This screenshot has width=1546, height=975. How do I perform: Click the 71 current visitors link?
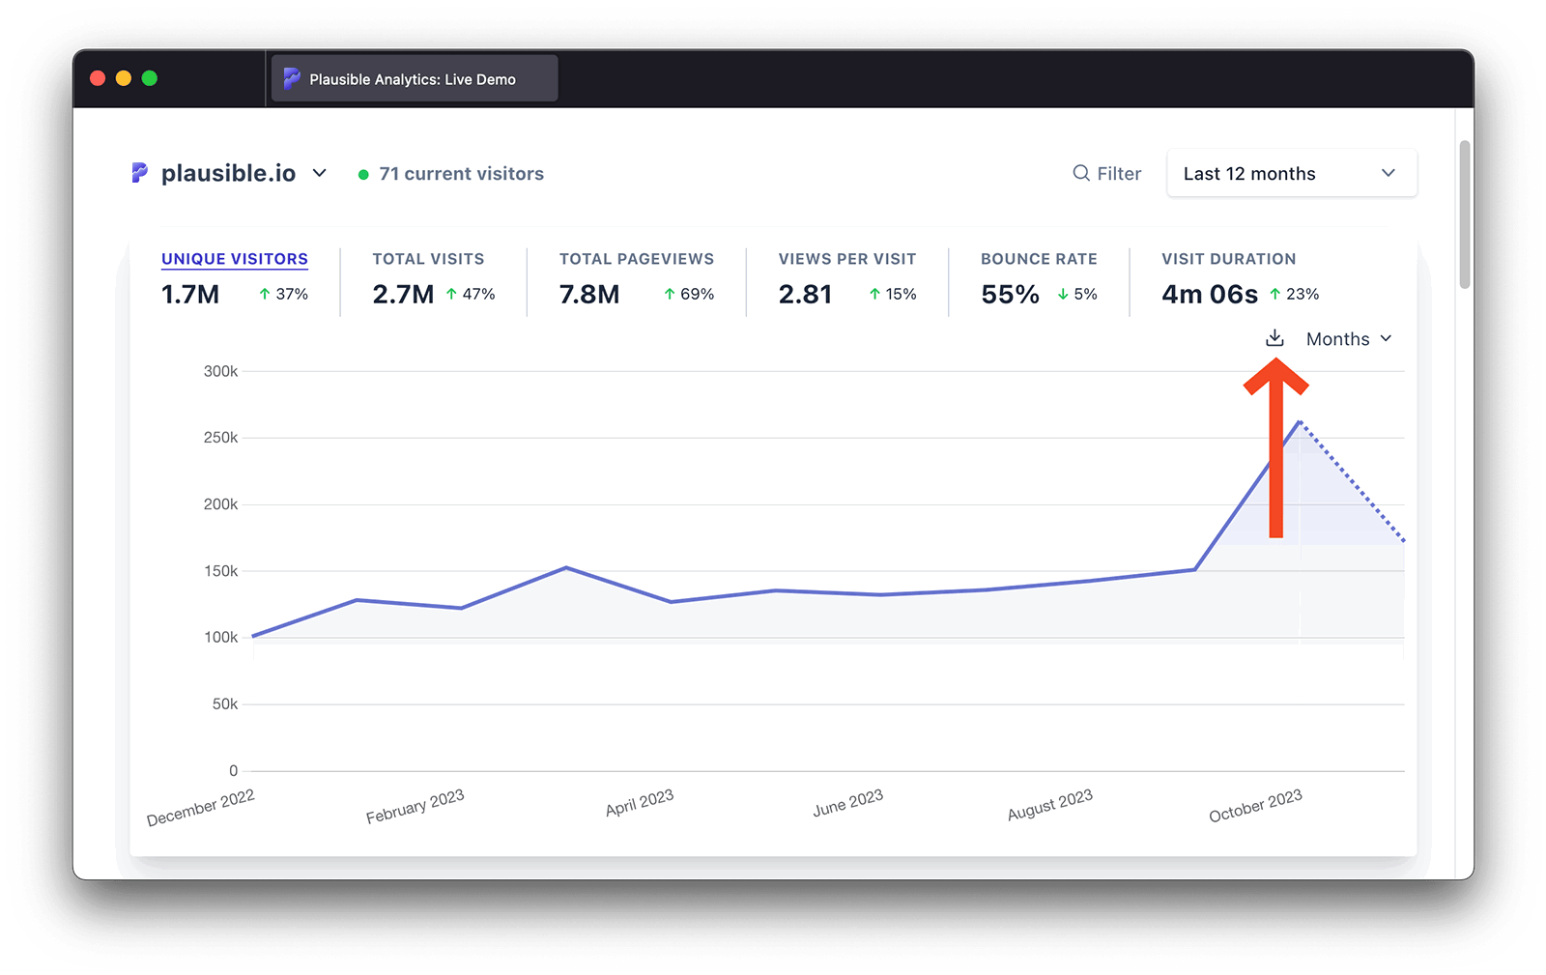pyautogui.click(x=461, y=174)
